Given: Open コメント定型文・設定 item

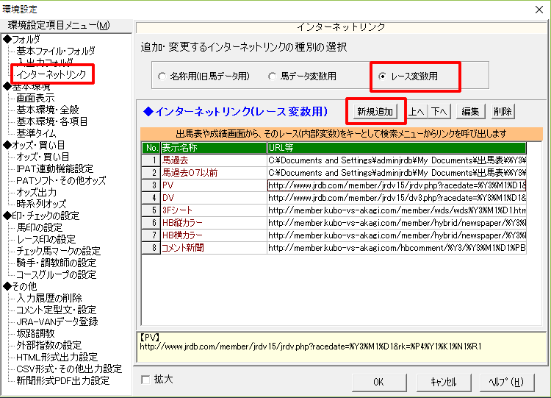Looking at the screenshot, I should point(57,310).
